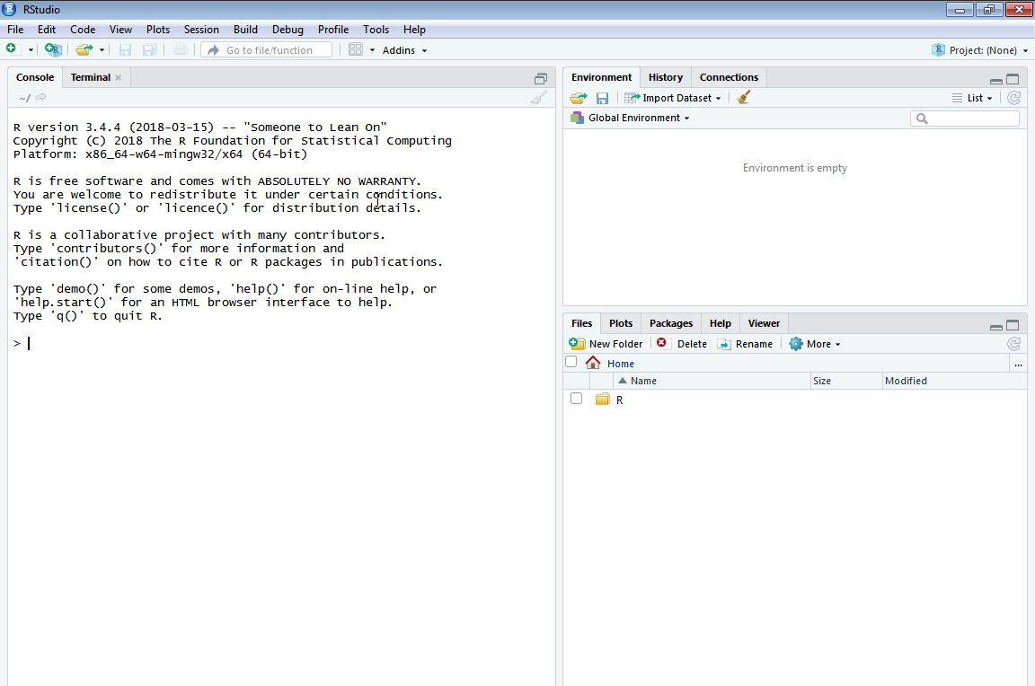Click the Home breadcrumb link

[621, 363]
